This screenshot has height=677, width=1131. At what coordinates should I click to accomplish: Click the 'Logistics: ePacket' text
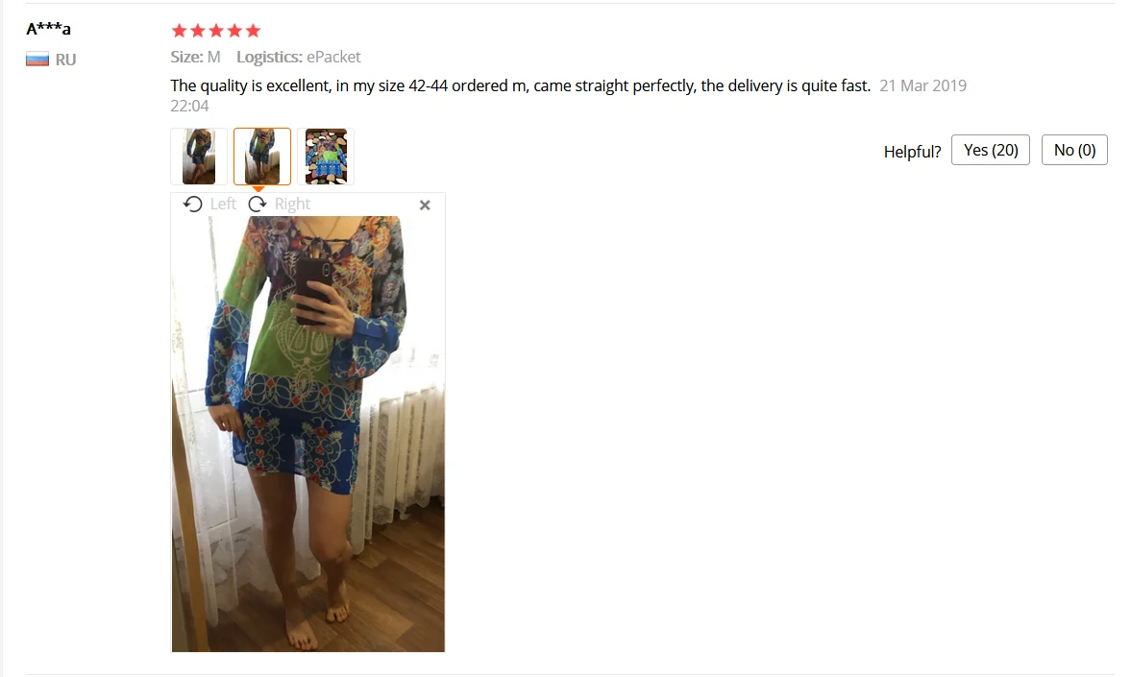click(x=299, y=57)
